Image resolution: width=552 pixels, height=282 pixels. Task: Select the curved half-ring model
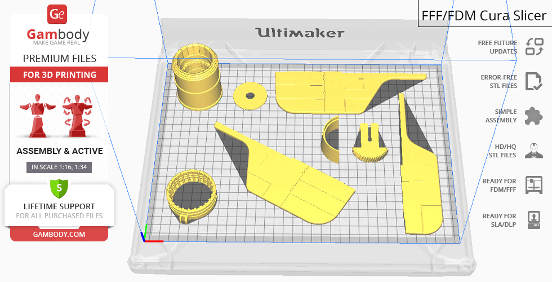click(x=330, y=140)
